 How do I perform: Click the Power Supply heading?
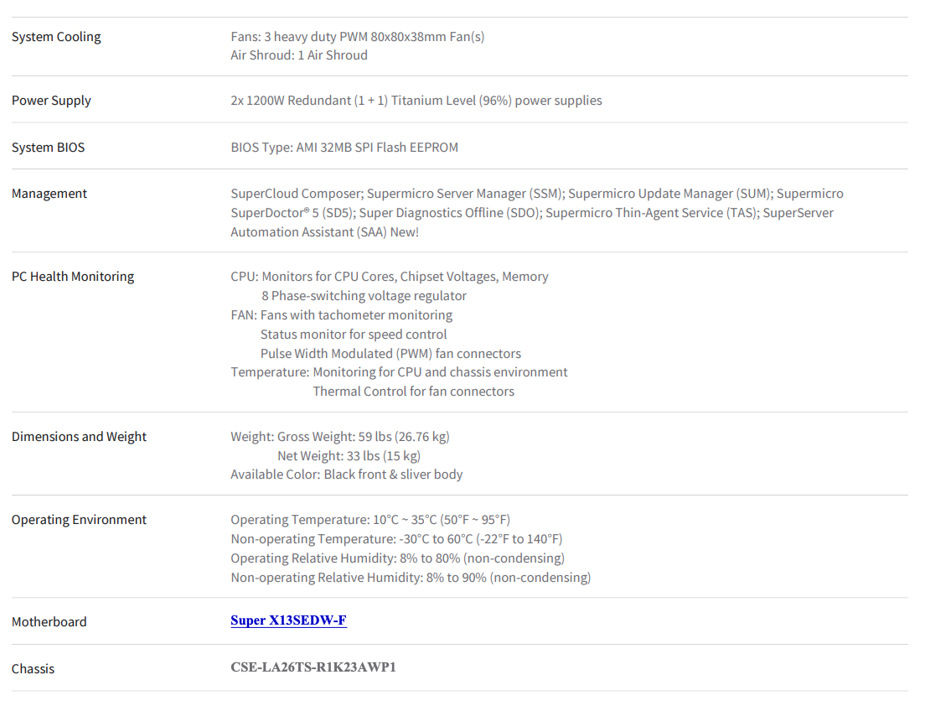51,101
